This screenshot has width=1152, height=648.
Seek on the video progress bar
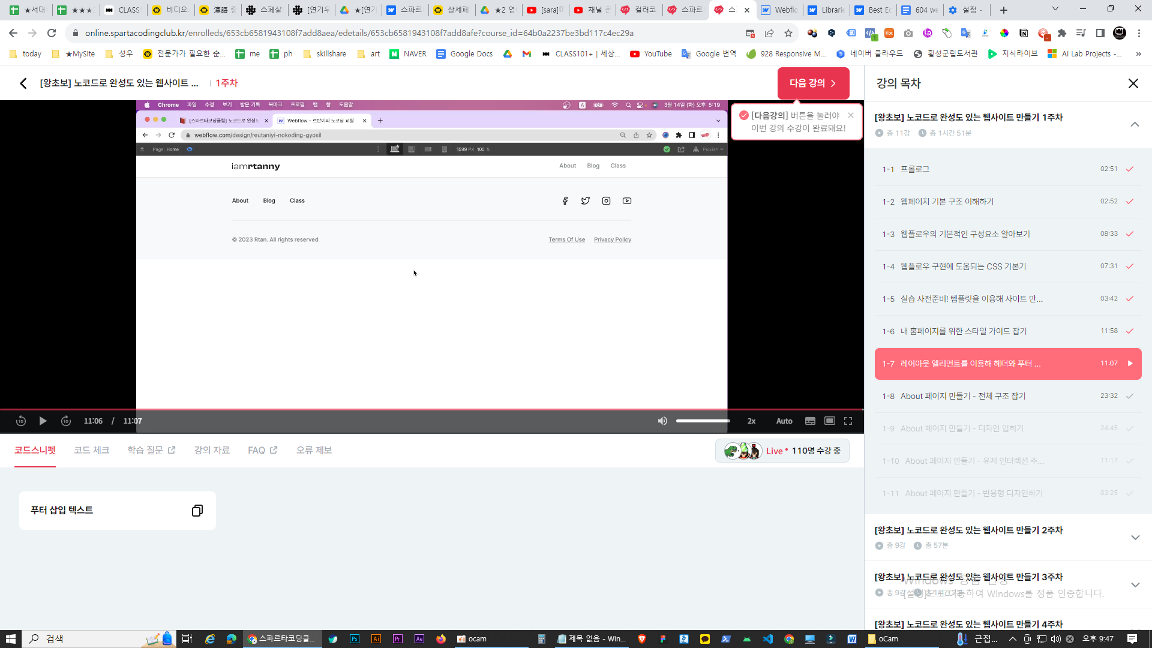pos(432,410)
